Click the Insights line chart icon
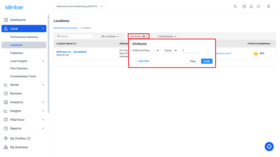 click(6, 111)
